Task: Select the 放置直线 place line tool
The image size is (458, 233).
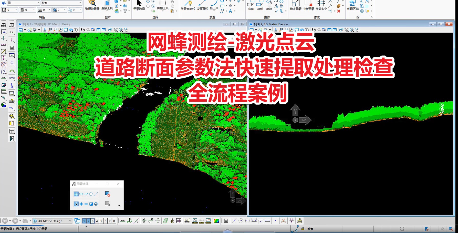Action: tap(202, 5)
